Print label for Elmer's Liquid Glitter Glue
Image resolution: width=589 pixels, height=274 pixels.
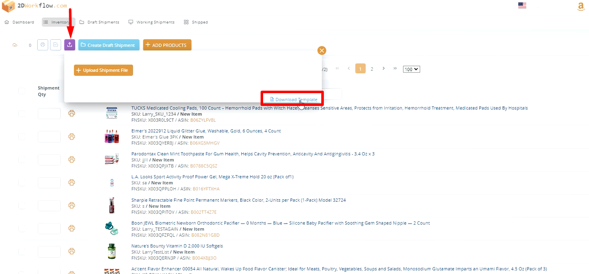pyautogui.click(x=72, y=136)
